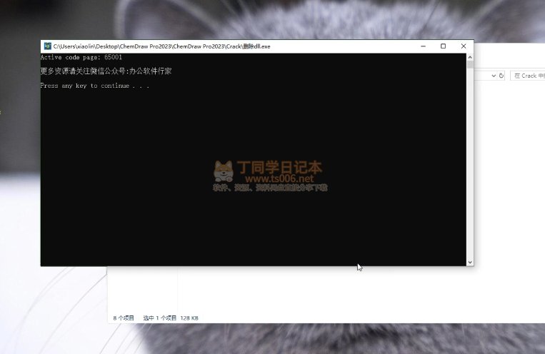This screenshot has width=545, height=354.
Task: Minimize the 删除dll.exe console window
Action: point(422,46)
